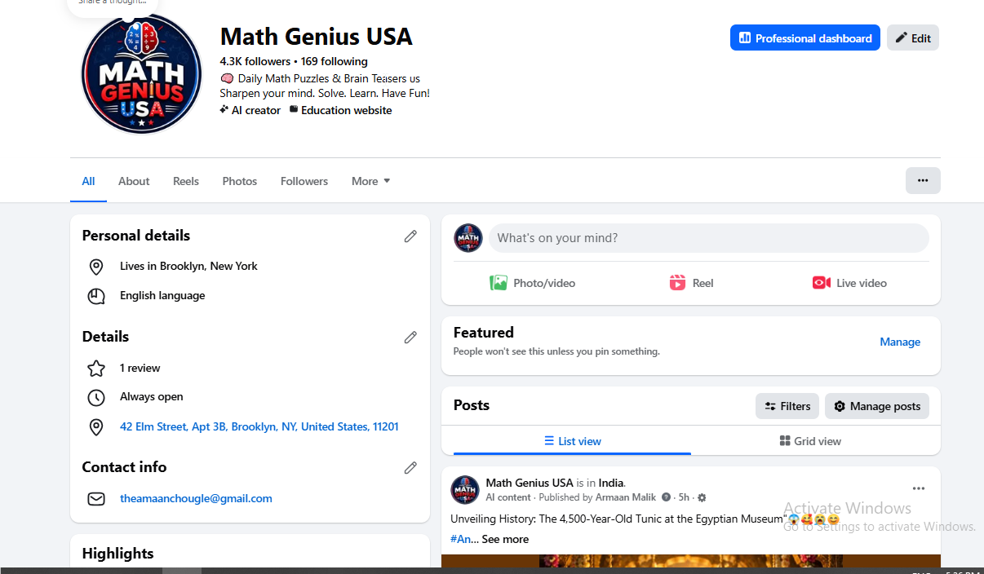Switch posts to Grid view
984x574 pixels.
point(809,441)
